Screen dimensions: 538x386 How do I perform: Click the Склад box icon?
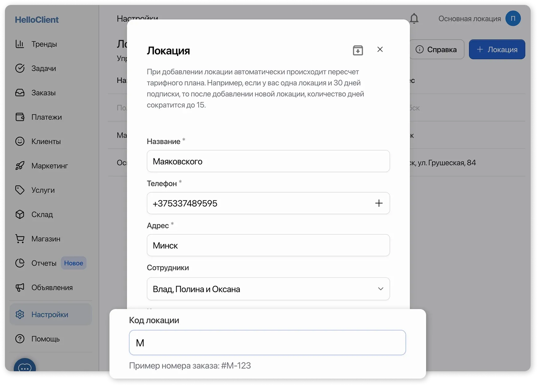click(x=20, y=215)
